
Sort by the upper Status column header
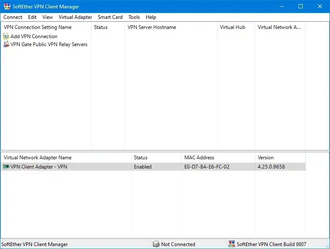[x=108, y=27]
